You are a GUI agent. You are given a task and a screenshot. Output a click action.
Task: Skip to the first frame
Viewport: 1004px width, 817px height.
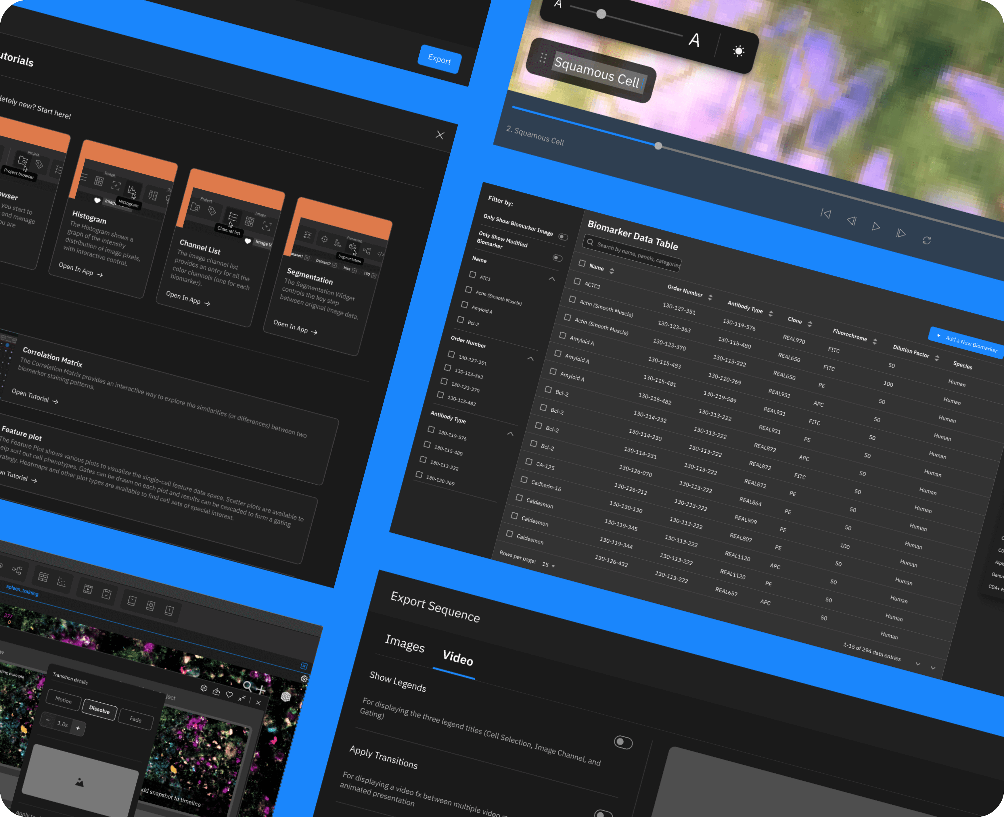coord(825,214)
